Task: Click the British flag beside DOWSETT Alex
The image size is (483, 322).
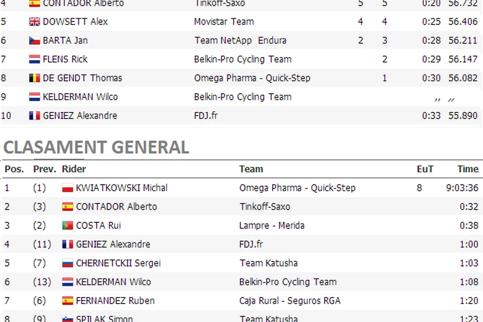Action: click(34, 22)
